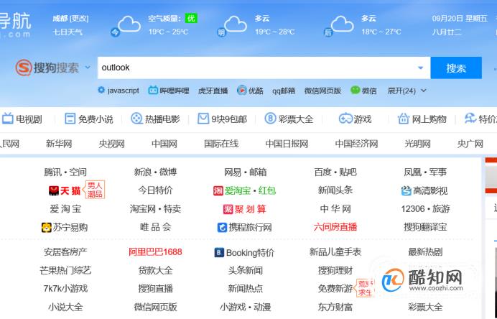Click the 游戏 gamepad icon
497x319 pixels.
pos(345,119)
